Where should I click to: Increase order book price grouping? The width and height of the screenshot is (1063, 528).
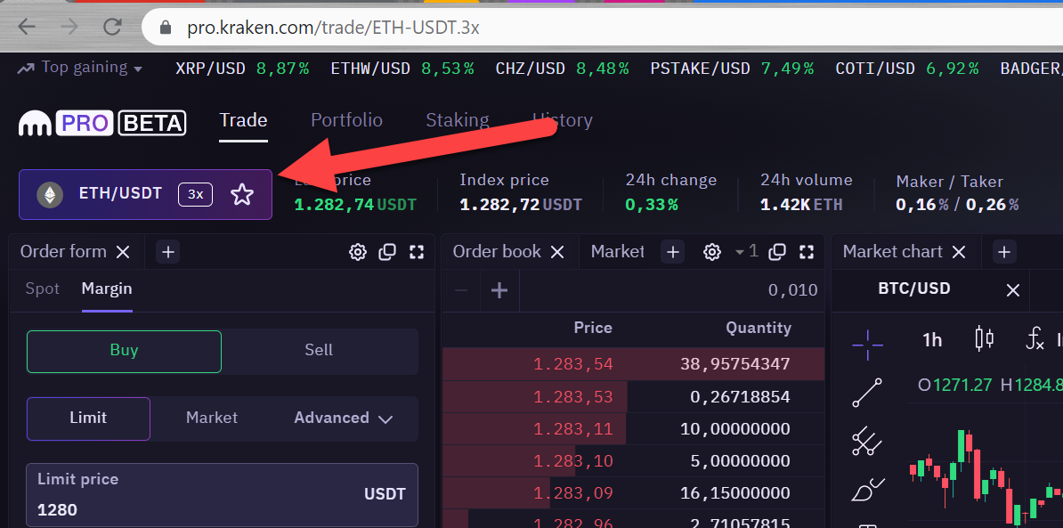pyautogui.click(x=499, y=291)
